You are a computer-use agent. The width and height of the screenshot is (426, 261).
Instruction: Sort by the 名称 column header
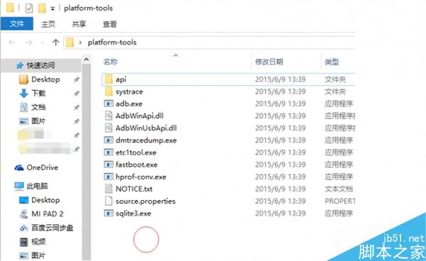coord(110,62)
